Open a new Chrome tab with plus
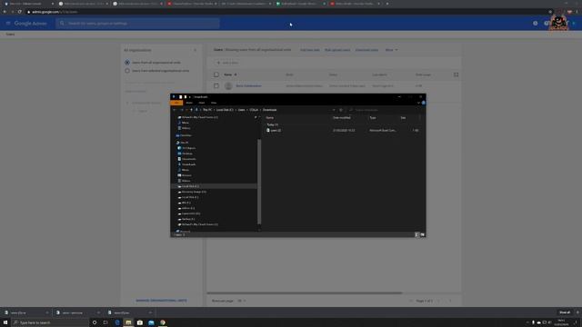Image resolution: width=582 pixels, height=327 pixels. tap(387, 4)
